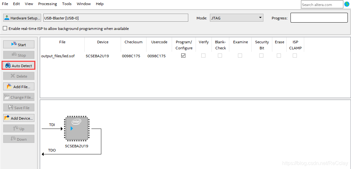This screenshot has height=169, width=351.
Task: Click the 5CSEBA2U19 label under the chip
Action: click(x=76, y=146)
